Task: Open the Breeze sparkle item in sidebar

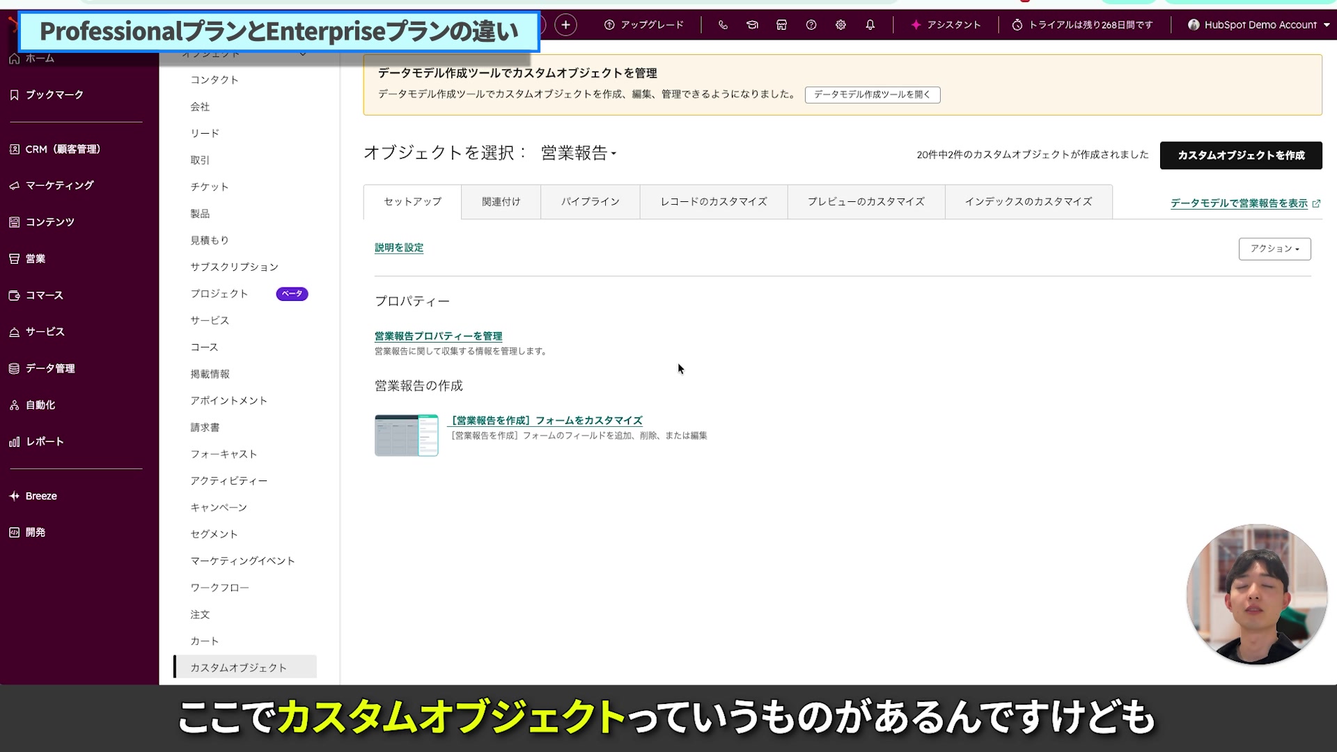Action: [x=41, y=496]
